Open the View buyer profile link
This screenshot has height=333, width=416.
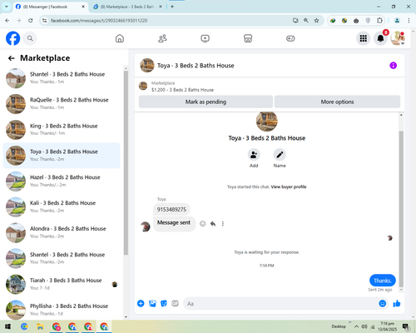[289, 186]
